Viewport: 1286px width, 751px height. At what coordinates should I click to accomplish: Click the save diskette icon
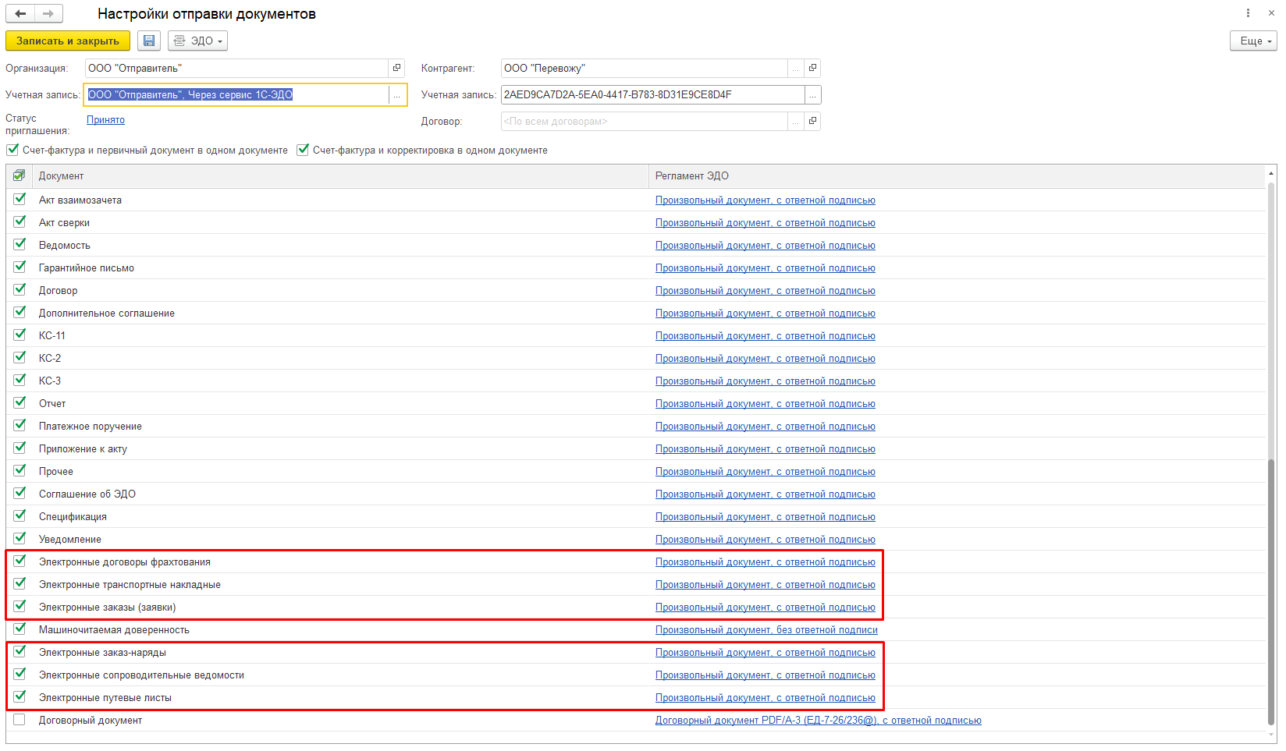click(x=149, y=41)
